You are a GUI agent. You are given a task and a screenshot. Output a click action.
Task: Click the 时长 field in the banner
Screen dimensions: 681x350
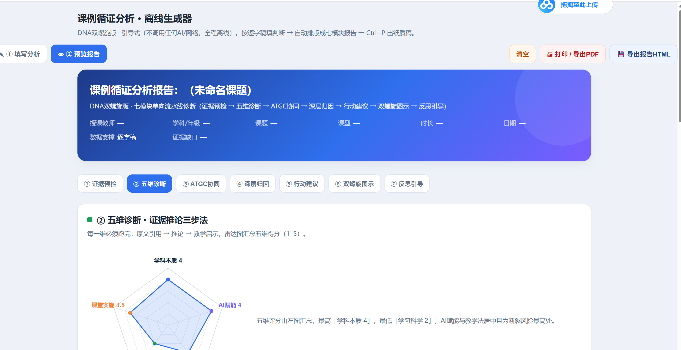(432, 123)
